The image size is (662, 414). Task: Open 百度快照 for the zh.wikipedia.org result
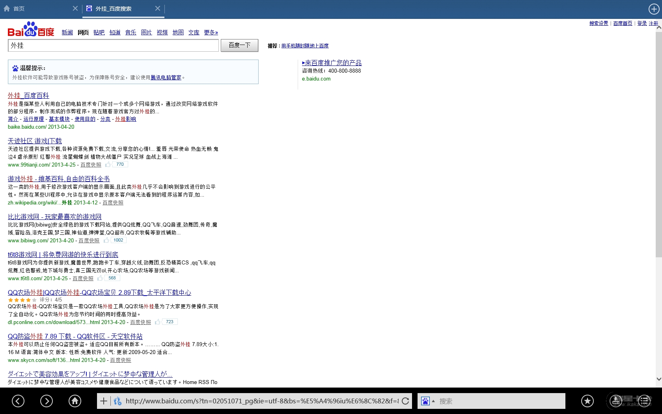tap(113, 202)
